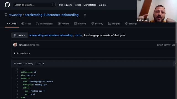Click the contributors people icon

tap(15, 53)
